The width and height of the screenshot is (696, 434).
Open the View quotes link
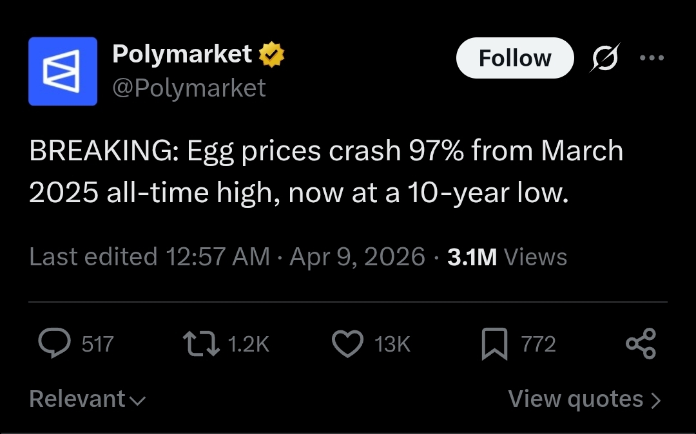pos(585,399)
